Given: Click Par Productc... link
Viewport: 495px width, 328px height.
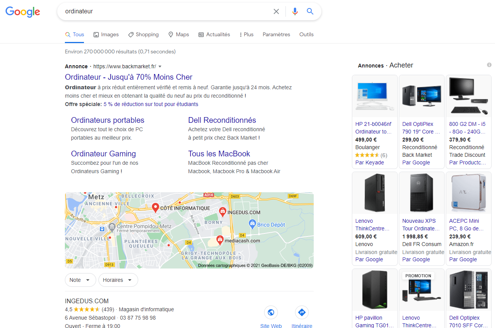Looking at the screenshot, I should (x=468, y=162).
